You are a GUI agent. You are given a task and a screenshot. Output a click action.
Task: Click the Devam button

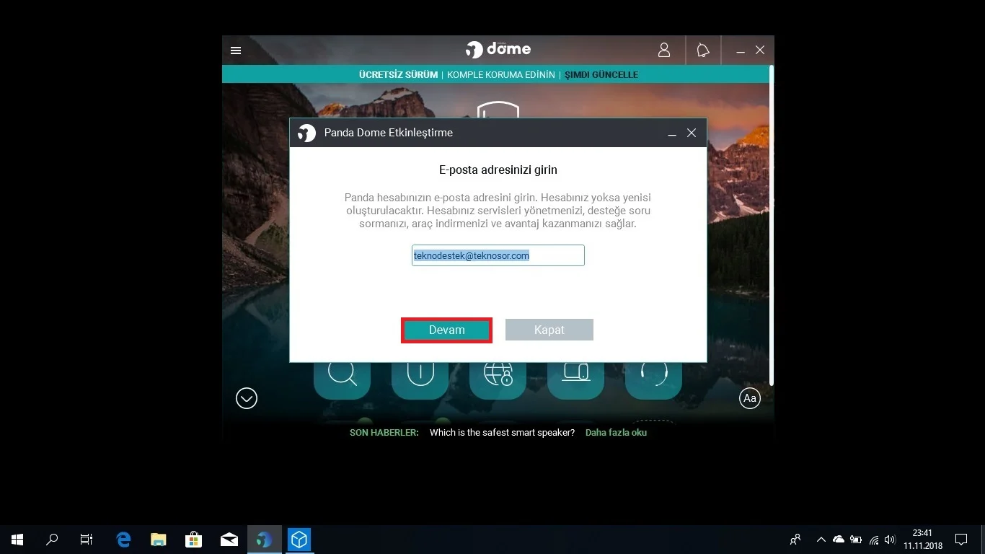pos(446,330)
